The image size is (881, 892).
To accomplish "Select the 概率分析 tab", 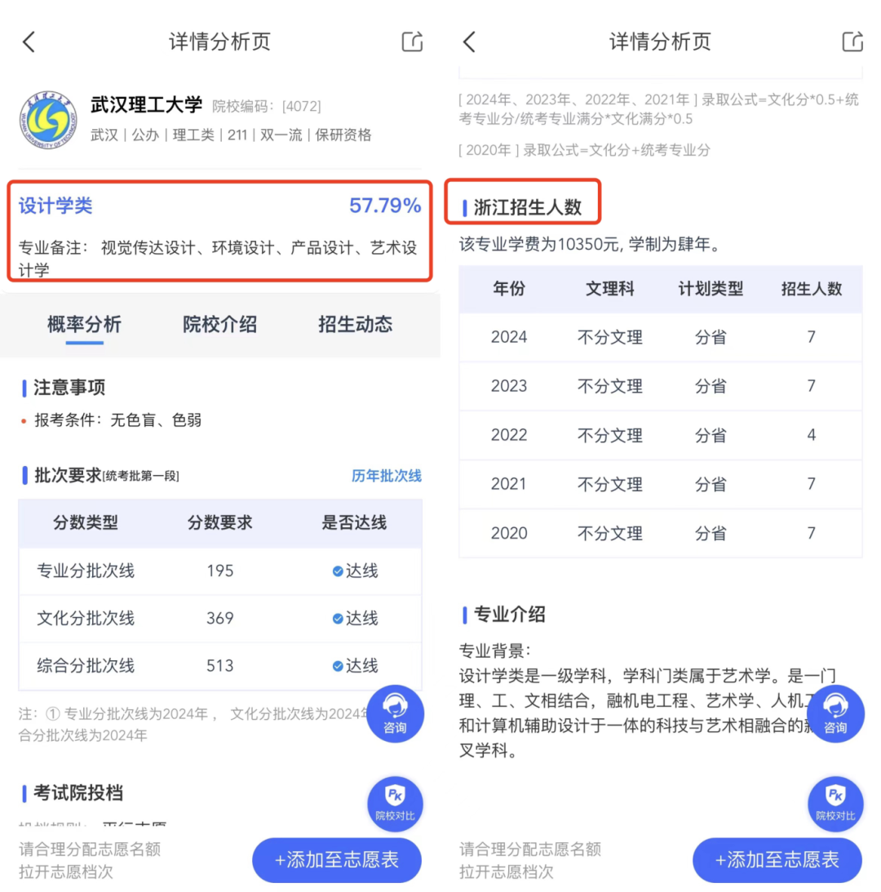I will coord(84,324).
